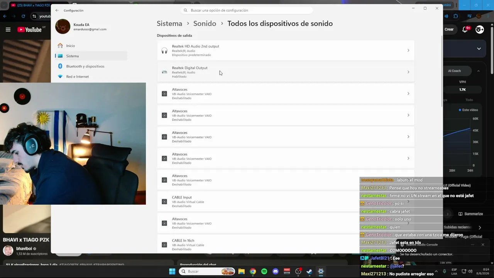Reload the page in the Chrome window
494x278 pixels.
[23, 16]
